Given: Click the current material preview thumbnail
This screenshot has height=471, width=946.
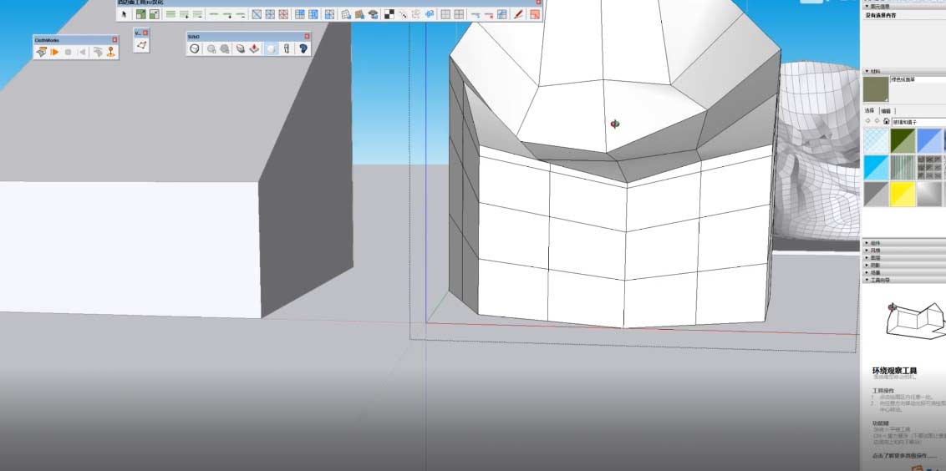Looking at the screenshot, I should pos(875,89).
